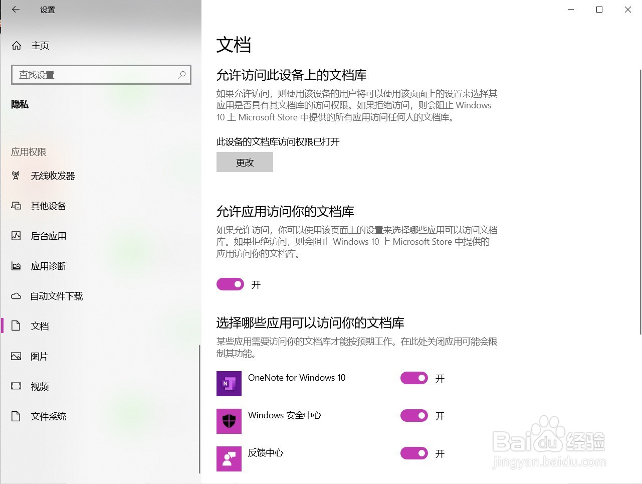This screenshot has height=484, width=642.
Task: Toggle 反馈中心 access switch
Action: (414, 453)
